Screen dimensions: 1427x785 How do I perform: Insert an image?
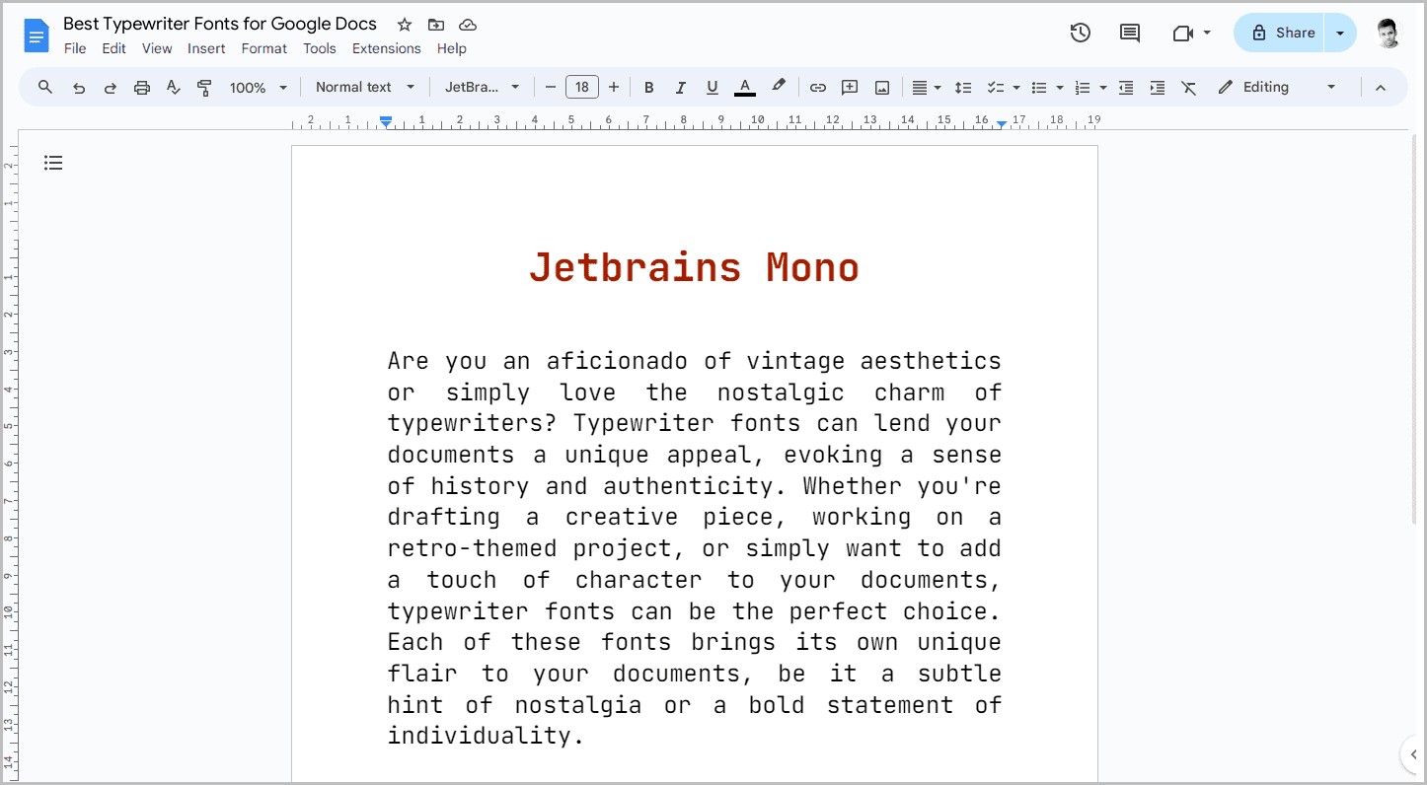[882, 88]
